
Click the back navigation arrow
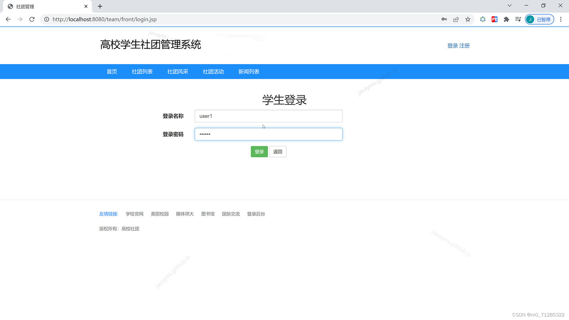point(8,19)
